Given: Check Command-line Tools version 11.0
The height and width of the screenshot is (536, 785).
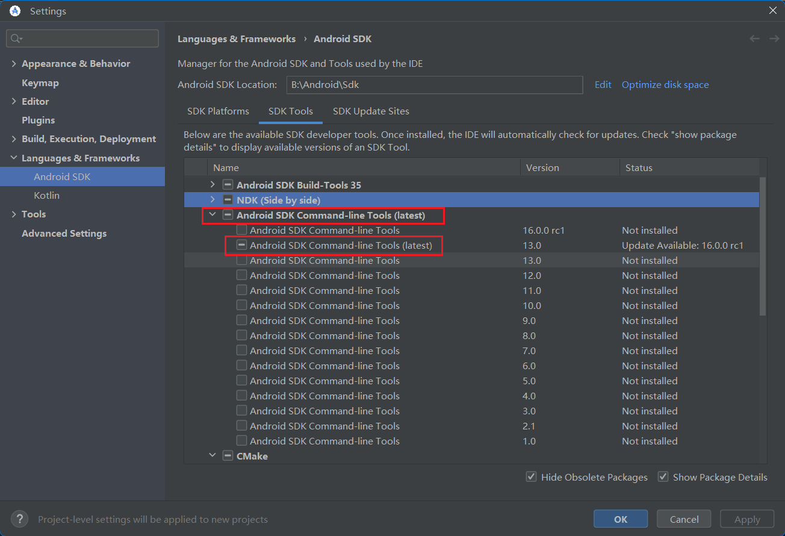Looking at the screenshot, I should [x=241, y=290].
